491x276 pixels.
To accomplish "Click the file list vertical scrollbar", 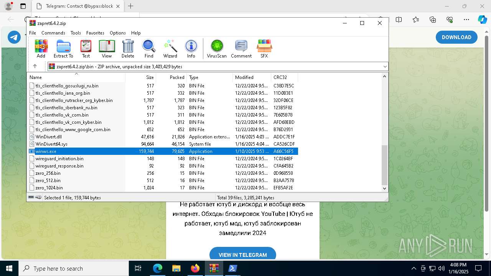I will (x=385, y=165).
